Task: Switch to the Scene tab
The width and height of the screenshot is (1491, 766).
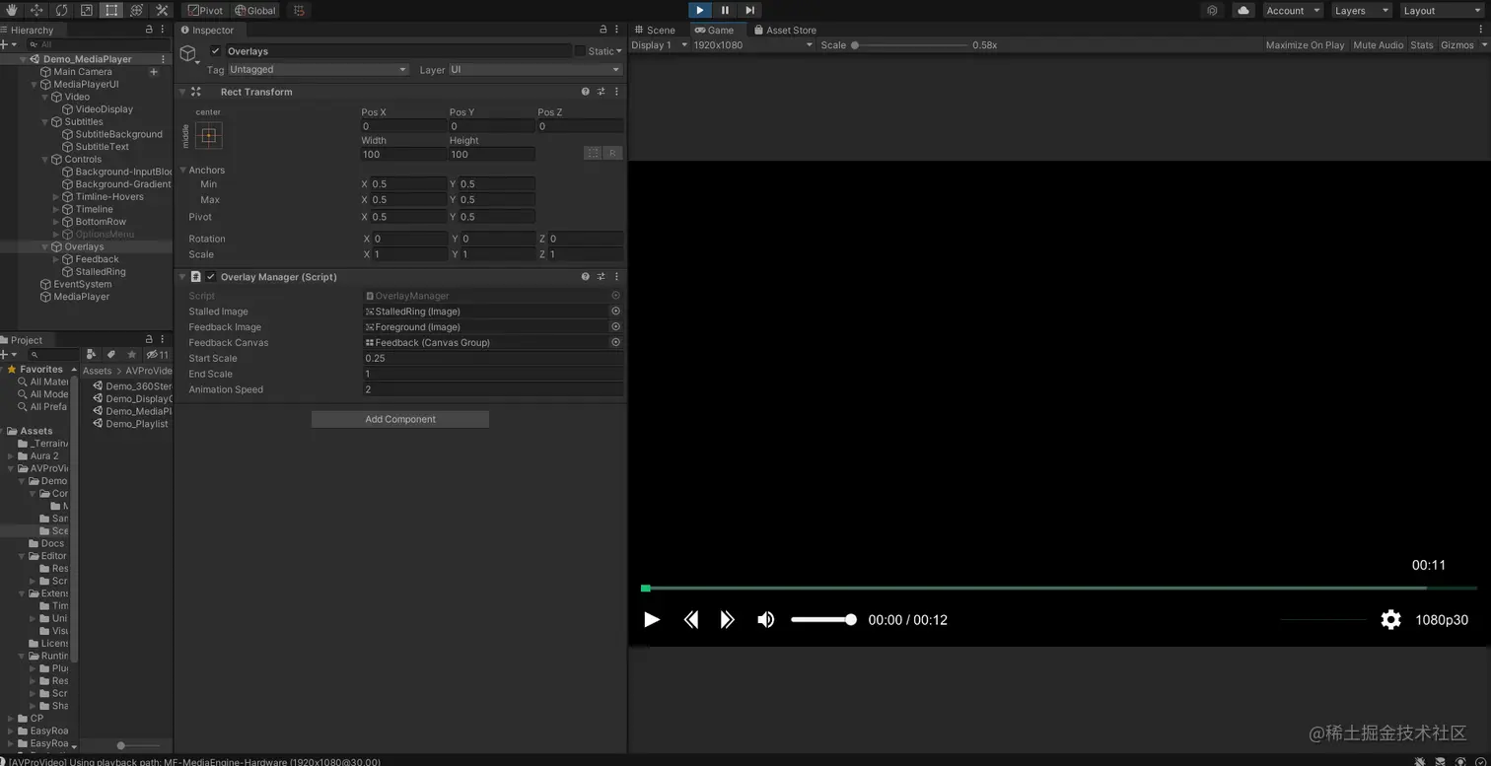Action: click(x=654, y=30)
